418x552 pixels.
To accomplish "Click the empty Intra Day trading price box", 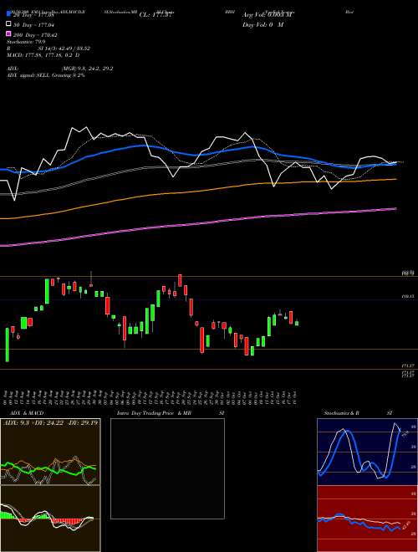I will tap(167, 468).
